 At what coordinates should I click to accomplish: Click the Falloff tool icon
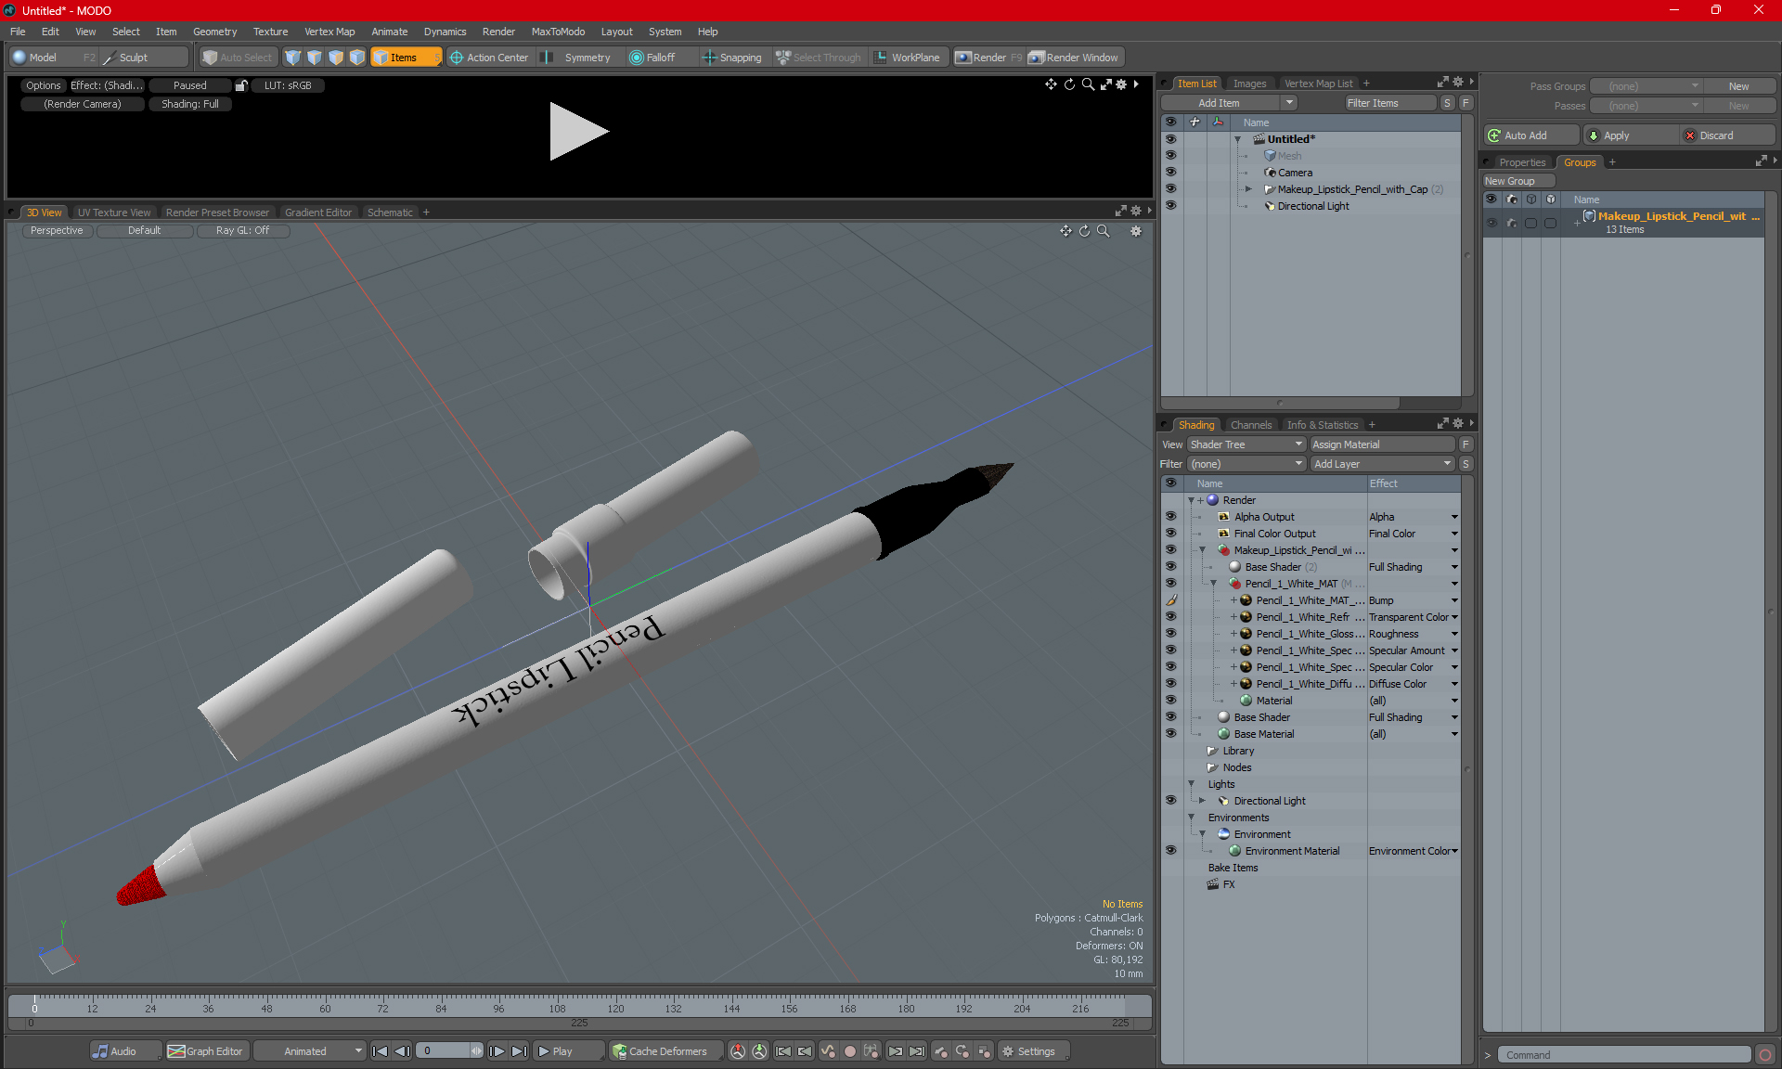(636, 58)
